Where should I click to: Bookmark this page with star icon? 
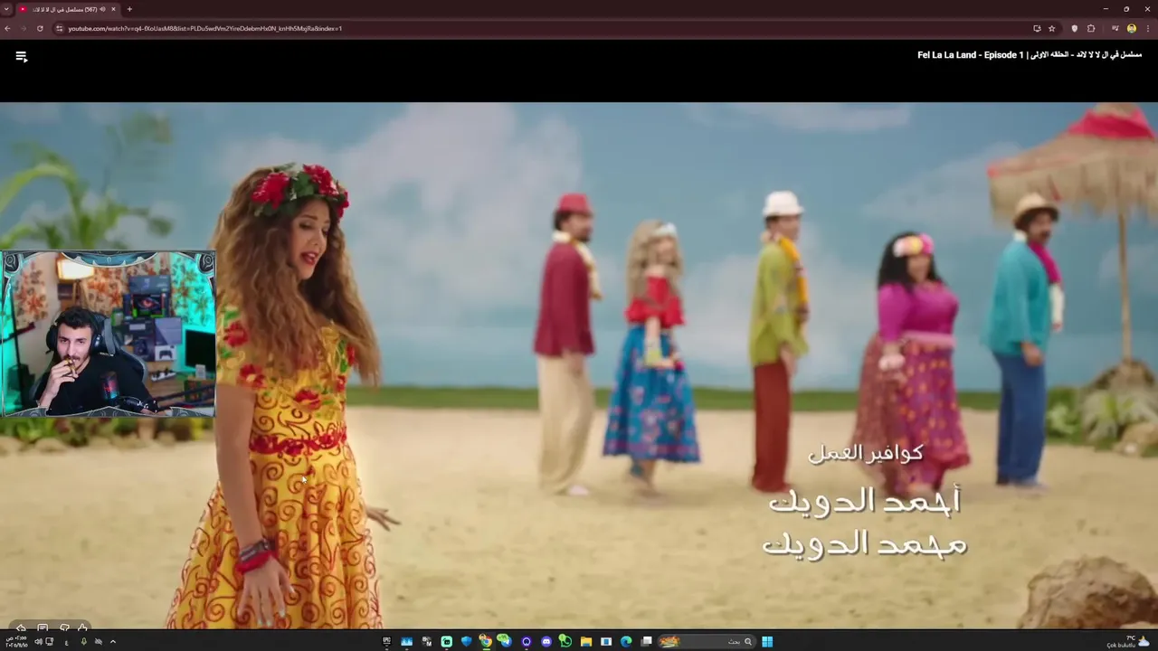click(x=1051, y=28)
